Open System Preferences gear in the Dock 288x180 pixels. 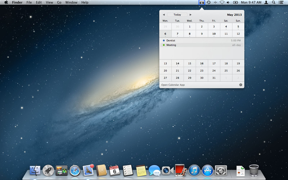pos(221,170)
